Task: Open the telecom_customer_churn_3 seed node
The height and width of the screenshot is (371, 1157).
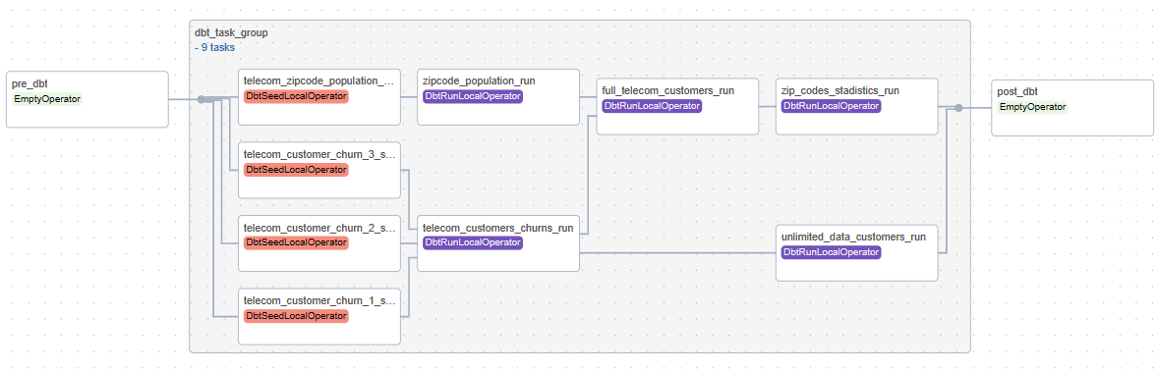Action: point(319,170)
